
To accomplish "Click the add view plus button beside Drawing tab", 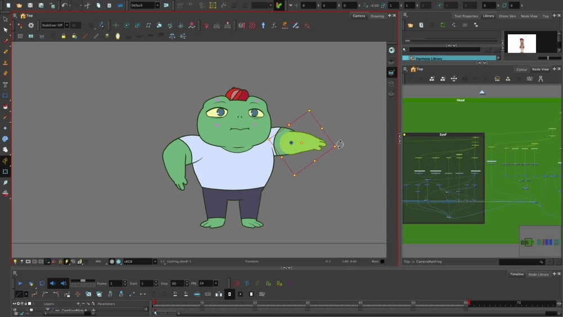I will click(x=390, y=16).
